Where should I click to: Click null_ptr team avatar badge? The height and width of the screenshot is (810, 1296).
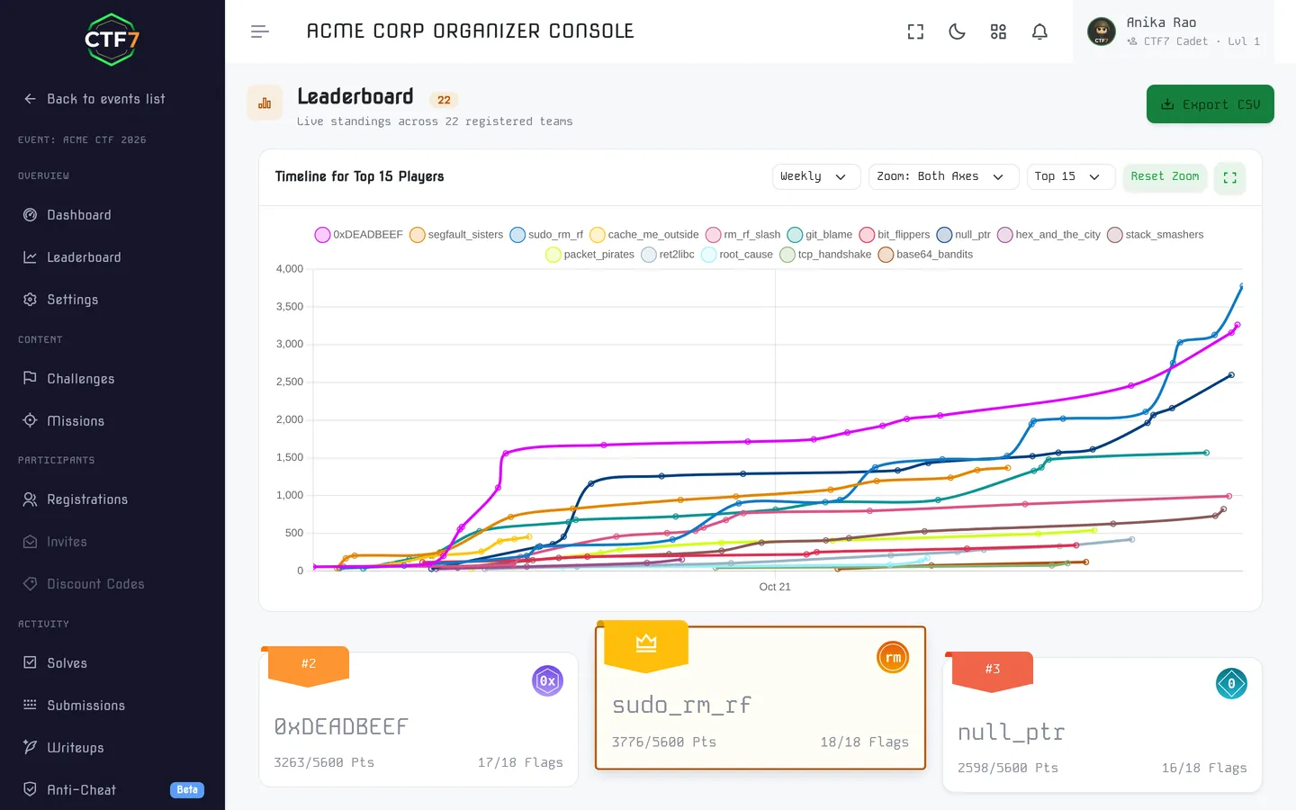point(1231,684)
